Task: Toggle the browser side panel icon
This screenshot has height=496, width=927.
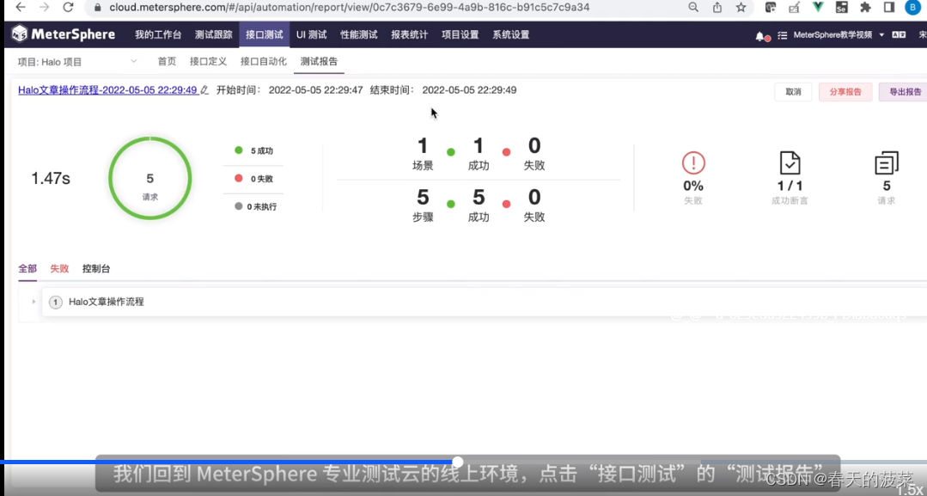Action: [888, 7]
